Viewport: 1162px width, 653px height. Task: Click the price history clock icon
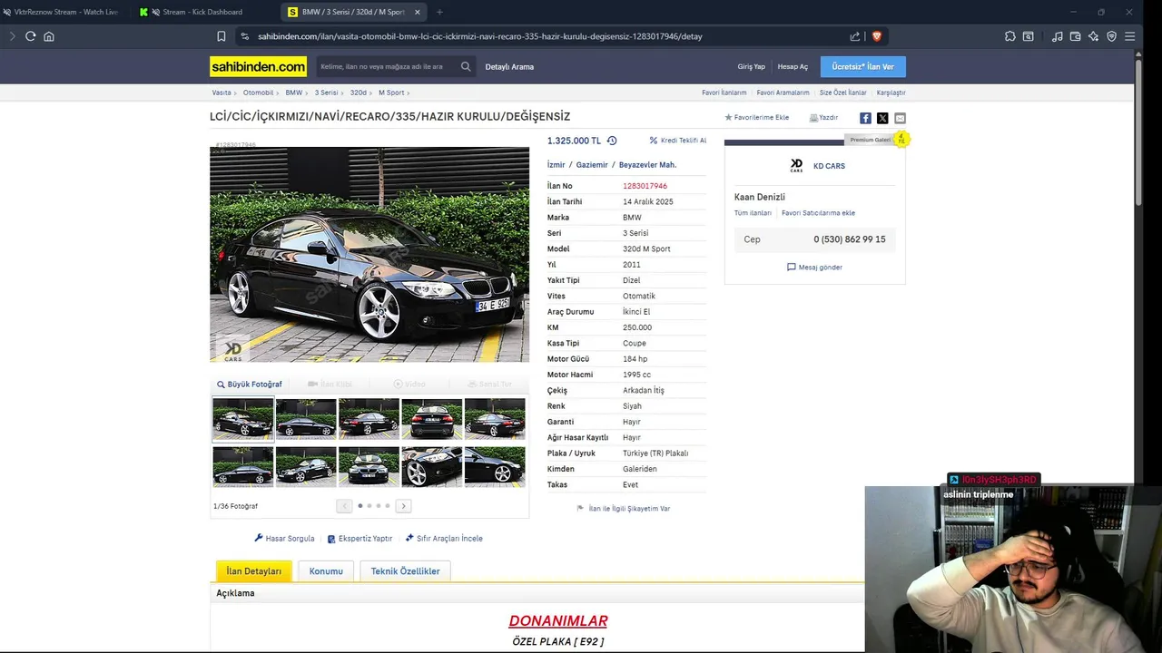click(x=612, y=141)
